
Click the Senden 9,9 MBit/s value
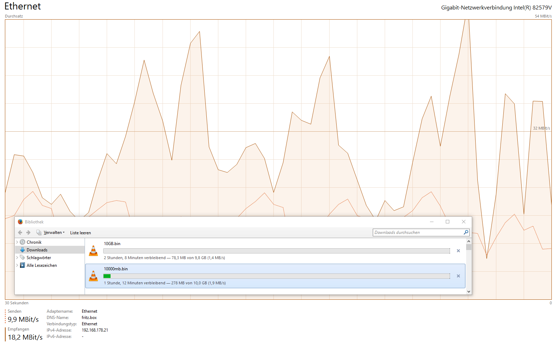point(23,319)
